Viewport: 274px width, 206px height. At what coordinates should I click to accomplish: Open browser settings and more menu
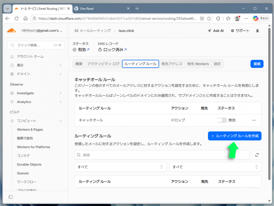click(246, 18)
